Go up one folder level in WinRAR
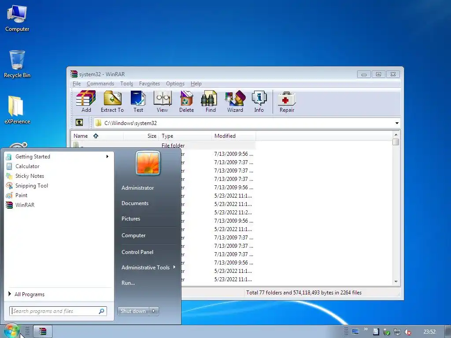The height and width of the screenshot is (338, 451). click(79, 123)
